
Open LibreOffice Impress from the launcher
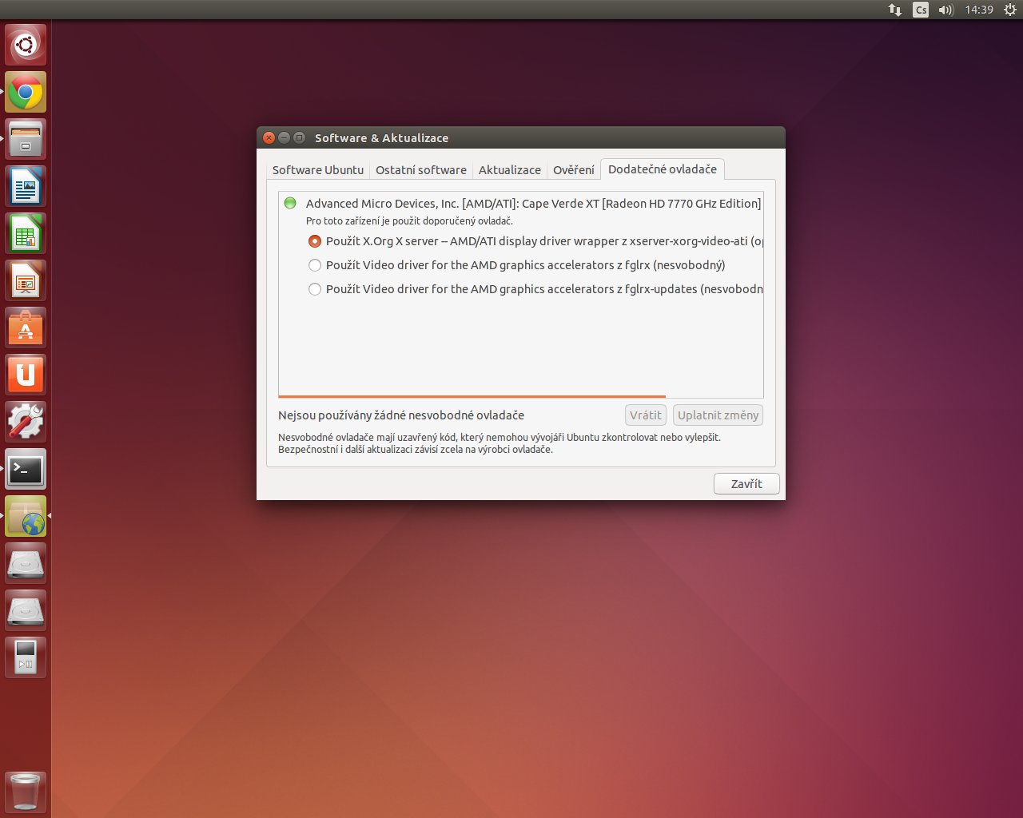pos(26,280)
